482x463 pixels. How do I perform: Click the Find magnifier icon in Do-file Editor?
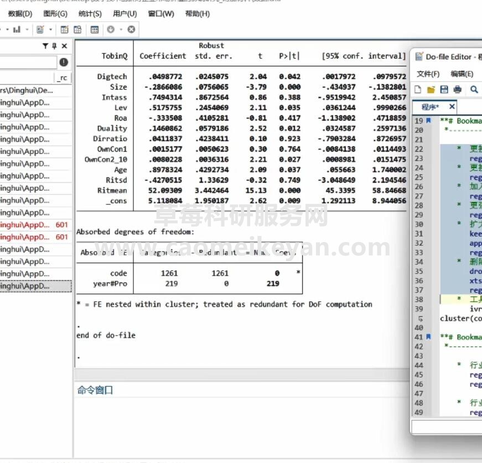tap(474, 90)
